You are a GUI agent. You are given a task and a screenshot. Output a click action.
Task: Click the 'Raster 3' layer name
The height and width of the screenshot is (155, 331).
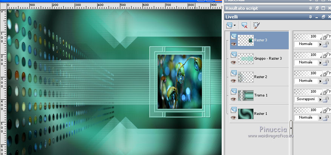(261, 40)
